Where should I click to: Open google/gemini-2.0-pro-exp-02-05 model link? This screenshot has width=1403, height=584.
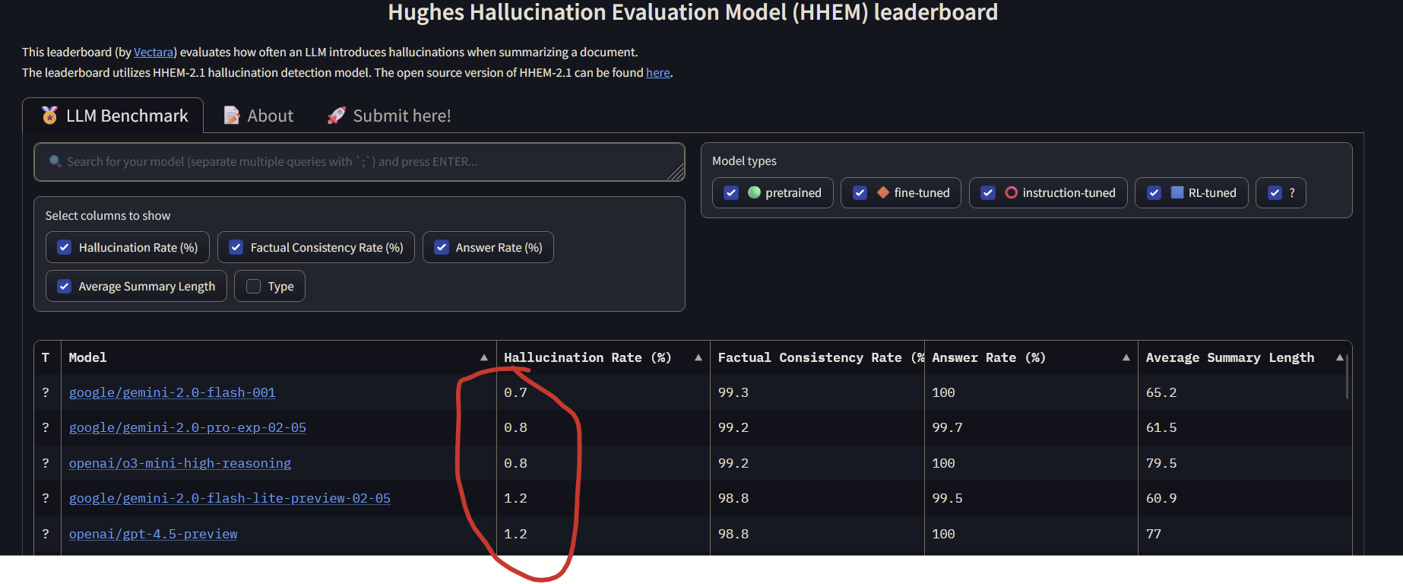pyautogui.click(x=188, y=427)
